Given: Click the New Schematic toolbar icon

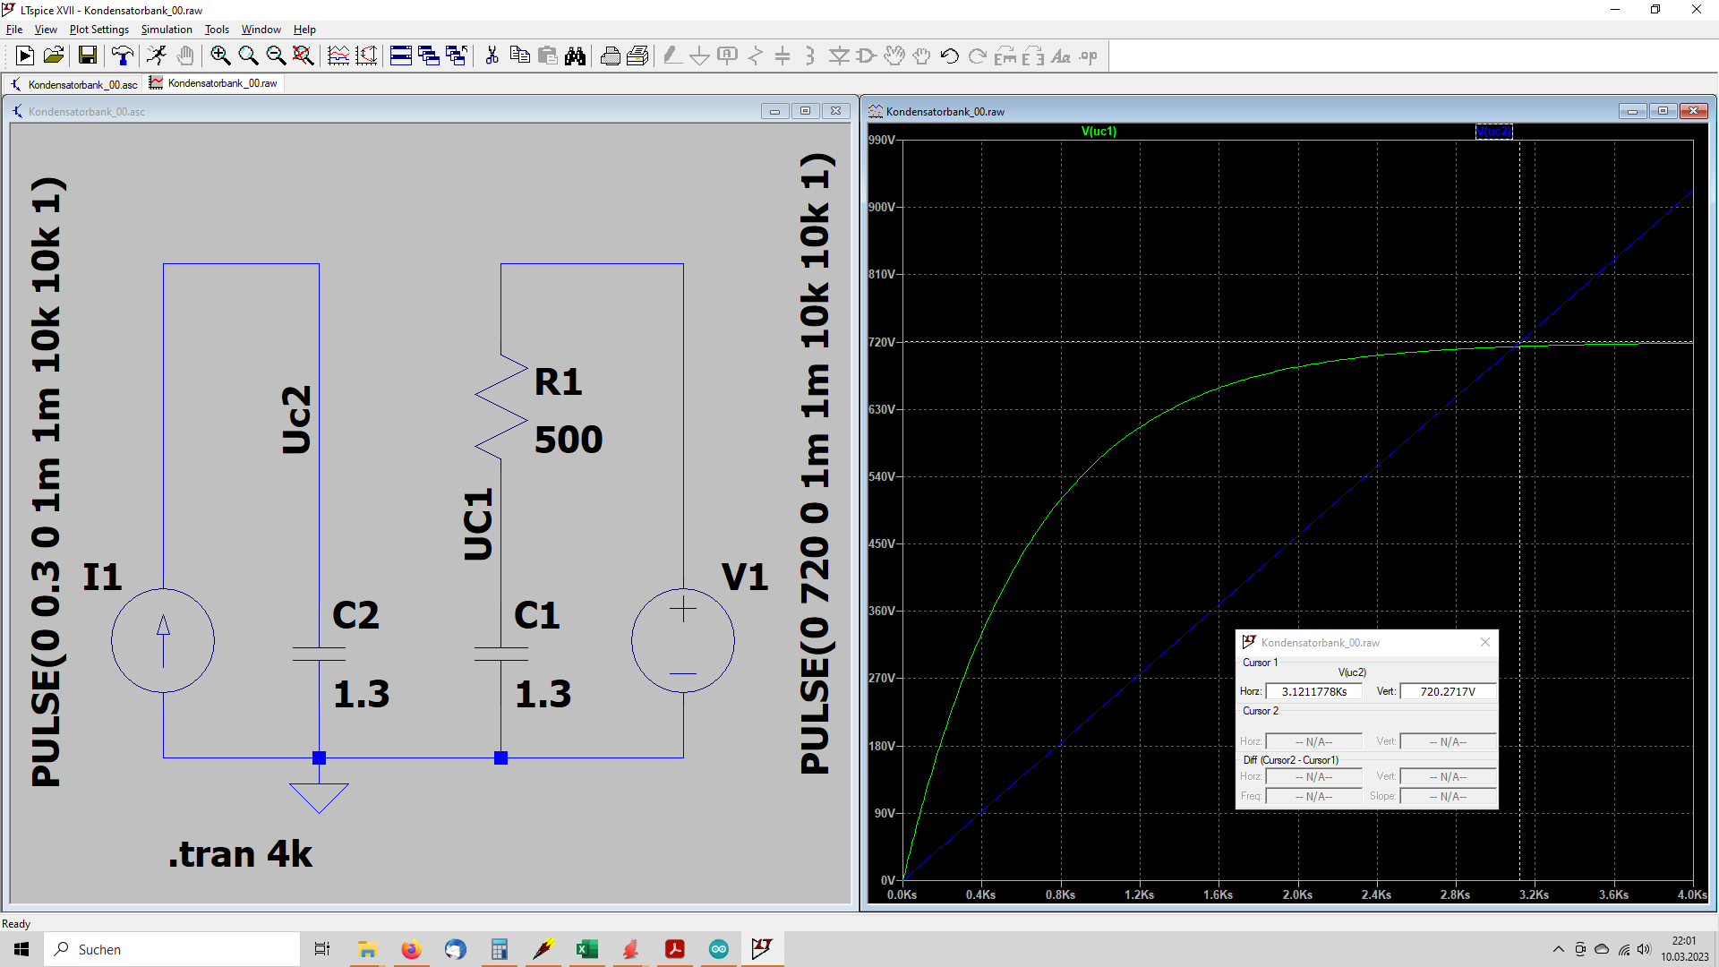Looking at the screenshot, I should (25, 56).
